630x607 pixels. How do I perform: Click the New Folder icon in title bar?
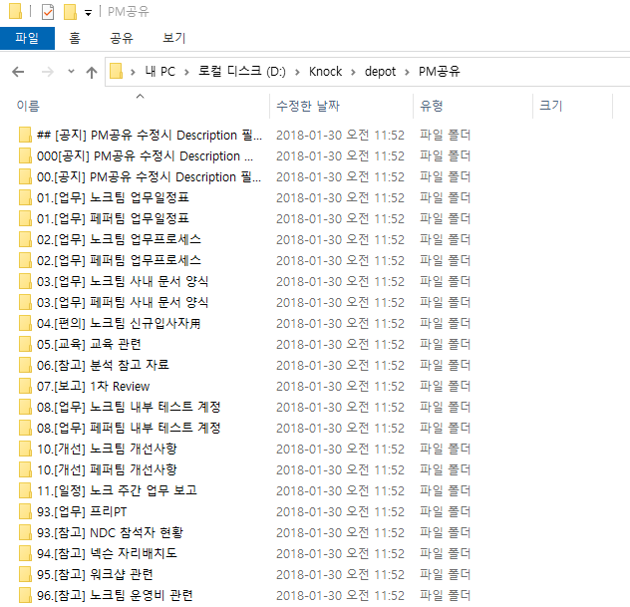click(x=70, y=12)
